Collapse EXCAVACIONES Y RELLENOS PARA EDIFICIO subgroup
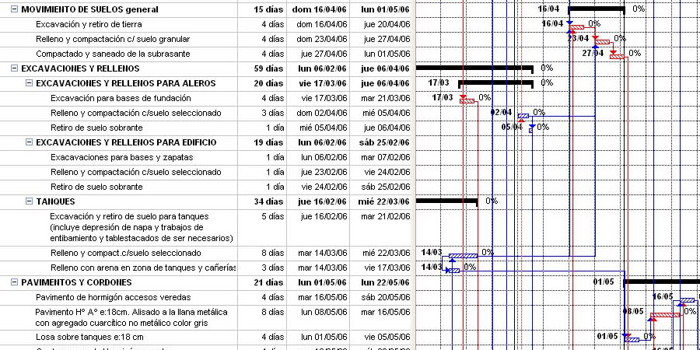 pyautogui.click(x=29, y=142)
